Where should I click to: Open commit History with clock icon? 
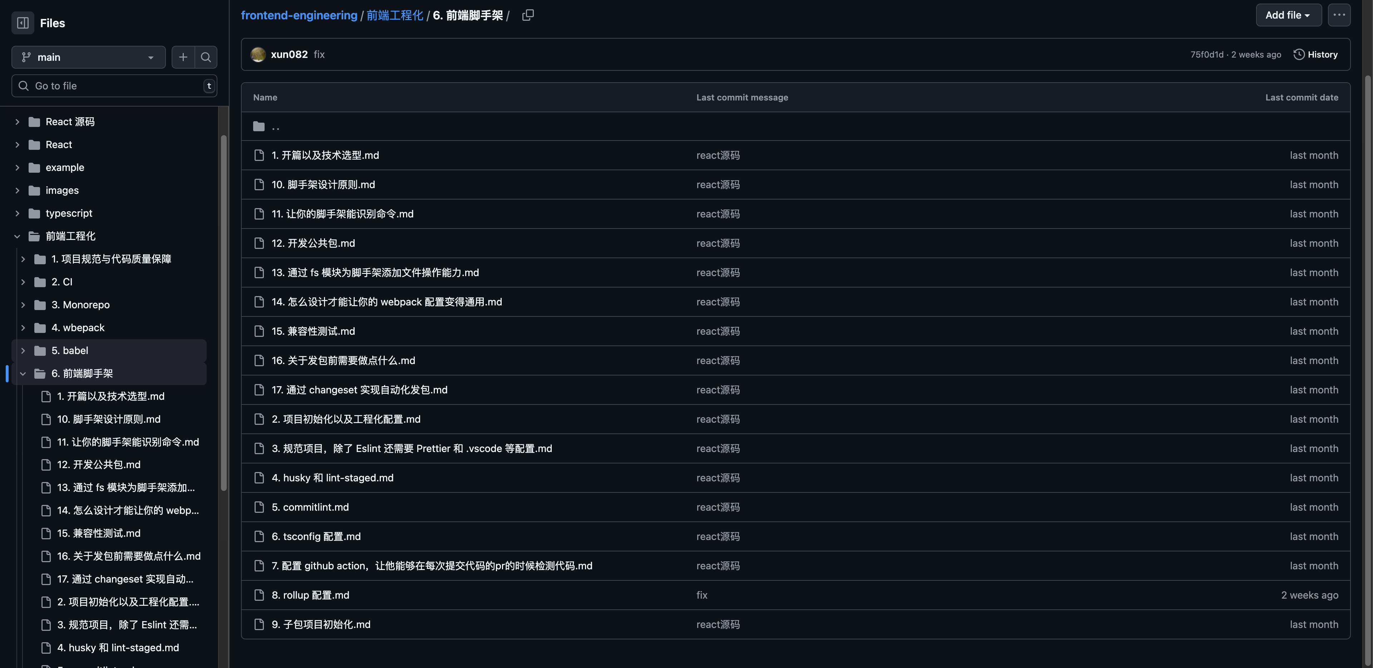pyautogui.click(x=1315, y=54)
